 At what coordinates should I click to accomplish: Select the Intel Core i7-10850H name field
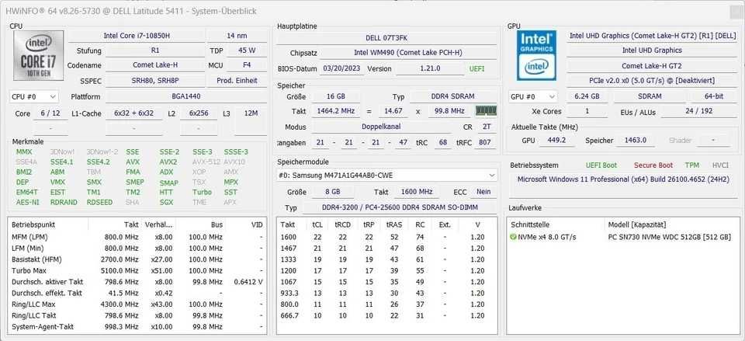pos(137,36)
